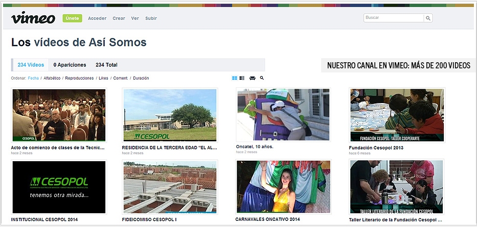Open the Ver menu item
The width and height of the screenshot is (477, 227).
135,18
